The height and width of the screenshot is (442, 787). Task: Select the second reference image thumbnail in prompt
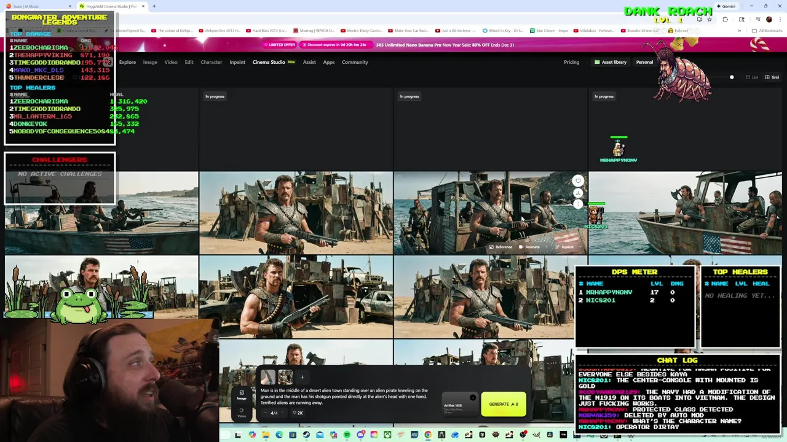pyautogui.click(x=285, y=377)
